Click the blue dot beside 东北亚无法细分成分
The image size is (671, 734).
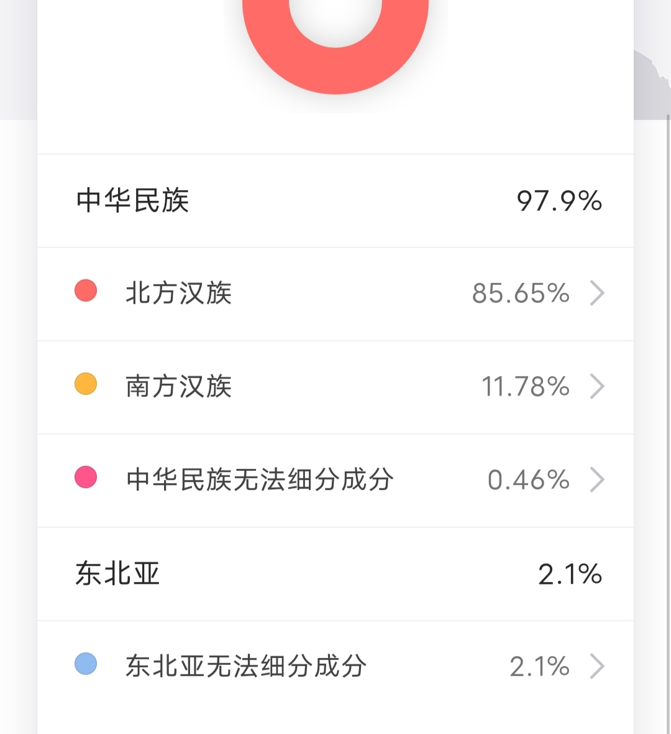click(x=86, y=664)
